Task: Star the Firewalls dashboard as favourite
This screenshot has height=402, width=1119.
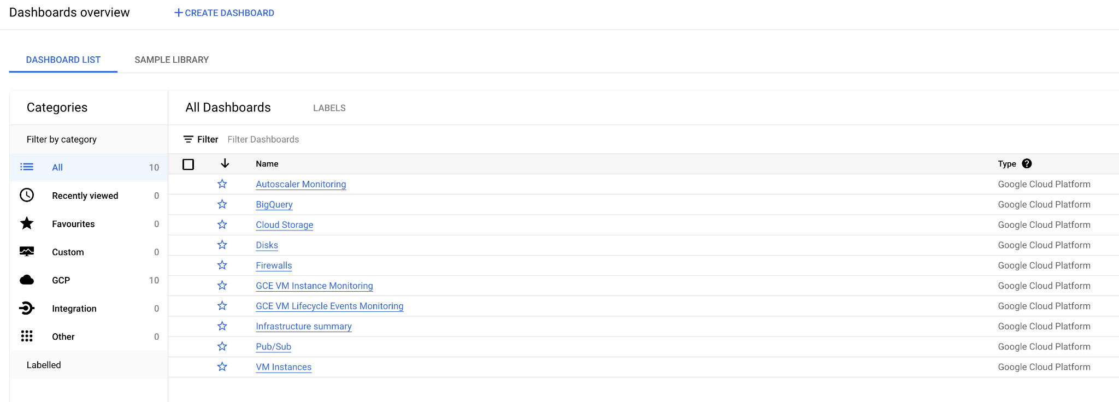Action: (222, 265)
